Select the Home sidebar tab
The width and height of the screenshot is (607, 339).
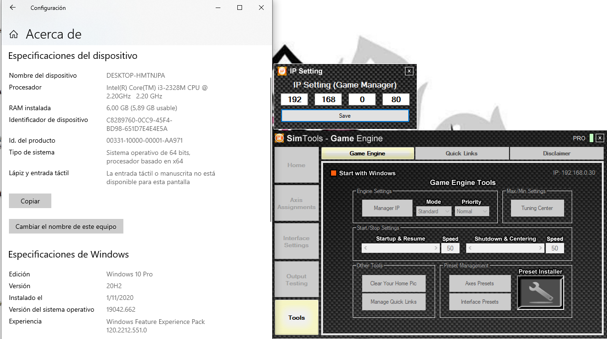(x=296, y=165)
